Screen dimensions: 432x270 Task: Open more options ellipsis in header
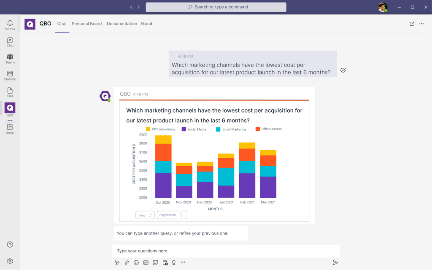[x=421, y=24]
